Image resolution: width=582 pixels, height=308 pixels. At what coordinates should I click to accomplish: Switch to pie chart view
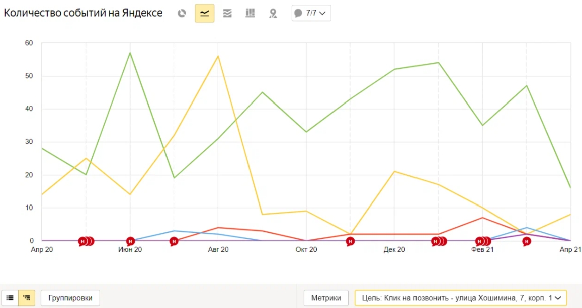coord(182,14)
